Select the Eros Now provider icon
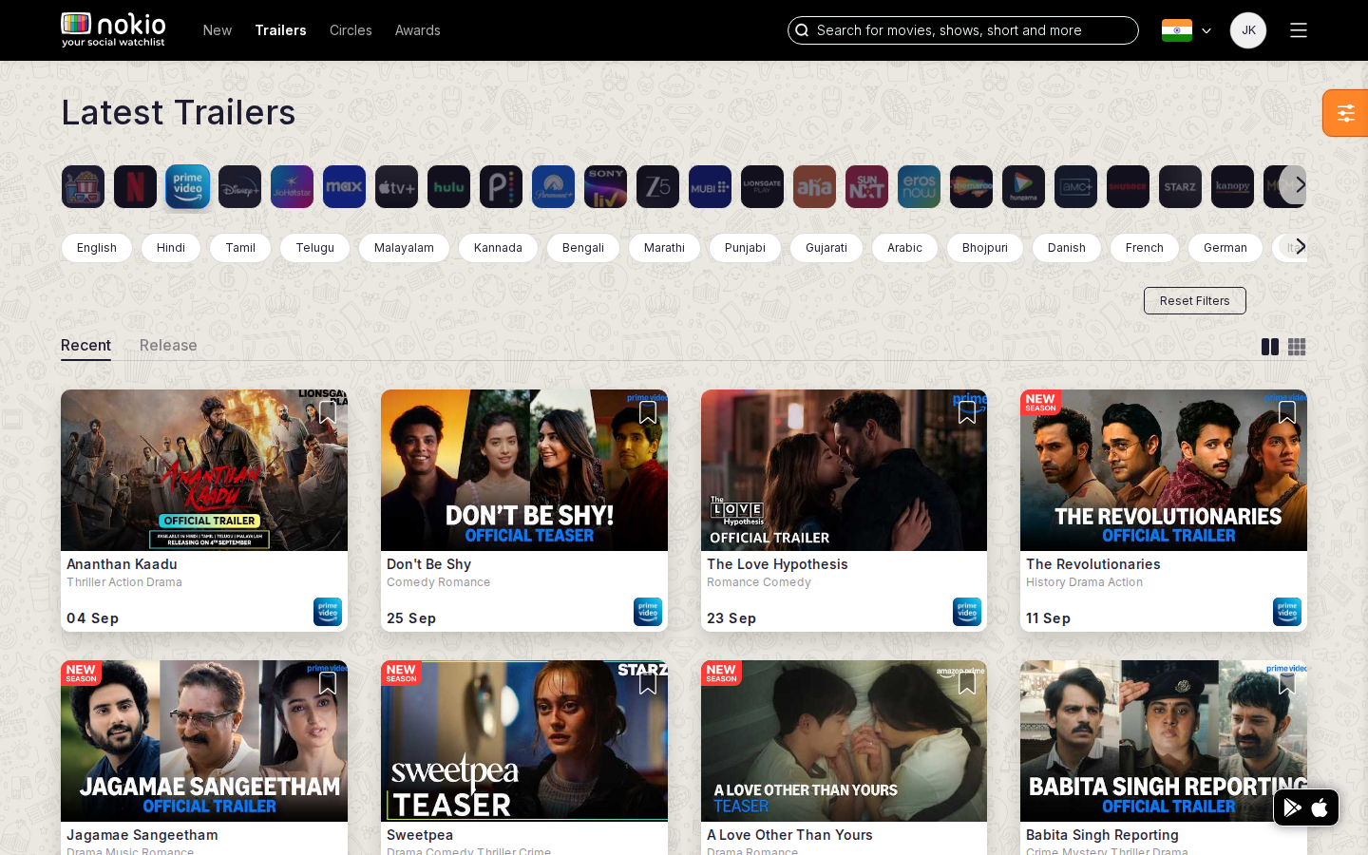 [919, 187]
